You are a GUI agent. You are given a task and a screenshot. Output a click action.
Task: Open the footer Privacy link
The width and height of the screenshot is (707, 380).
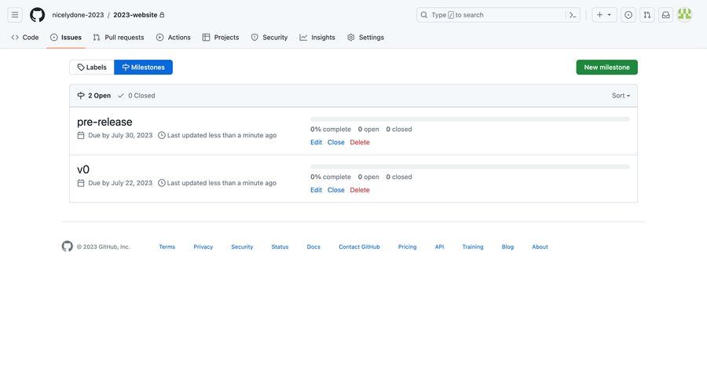pos(203,247)
